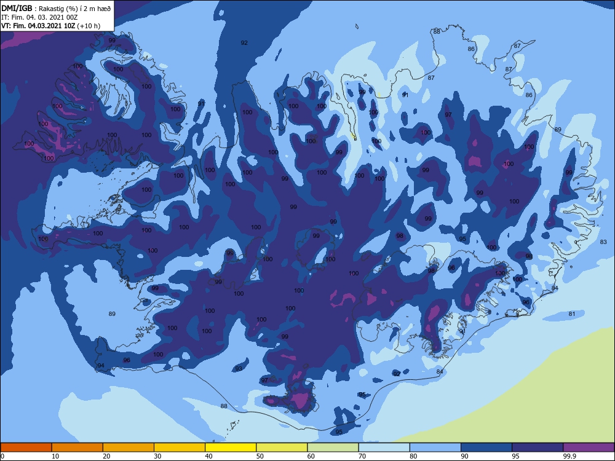Click the legend scale label 50
The image size is (615, 461).
pyautogui.click(x=260, y=456)
